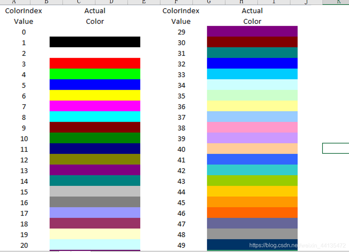349x252 pixels.
Task: Select the gray ColorIndex 48 swatch
Action: 252,234
